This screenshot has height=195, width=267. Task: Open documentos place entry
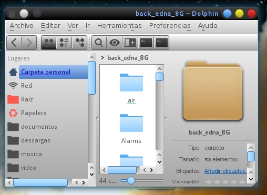(39, 127)
